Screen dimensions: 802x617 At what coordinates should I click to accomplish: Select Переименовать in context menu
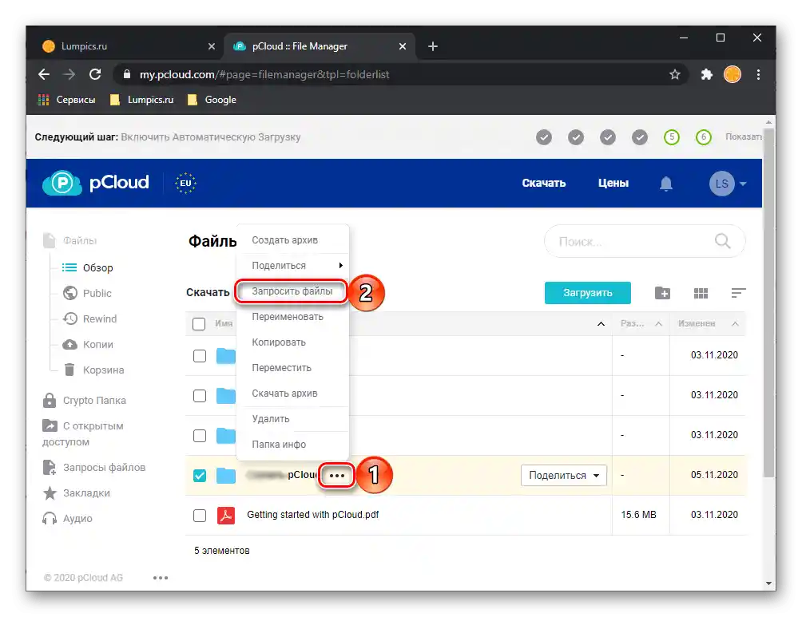292,316
